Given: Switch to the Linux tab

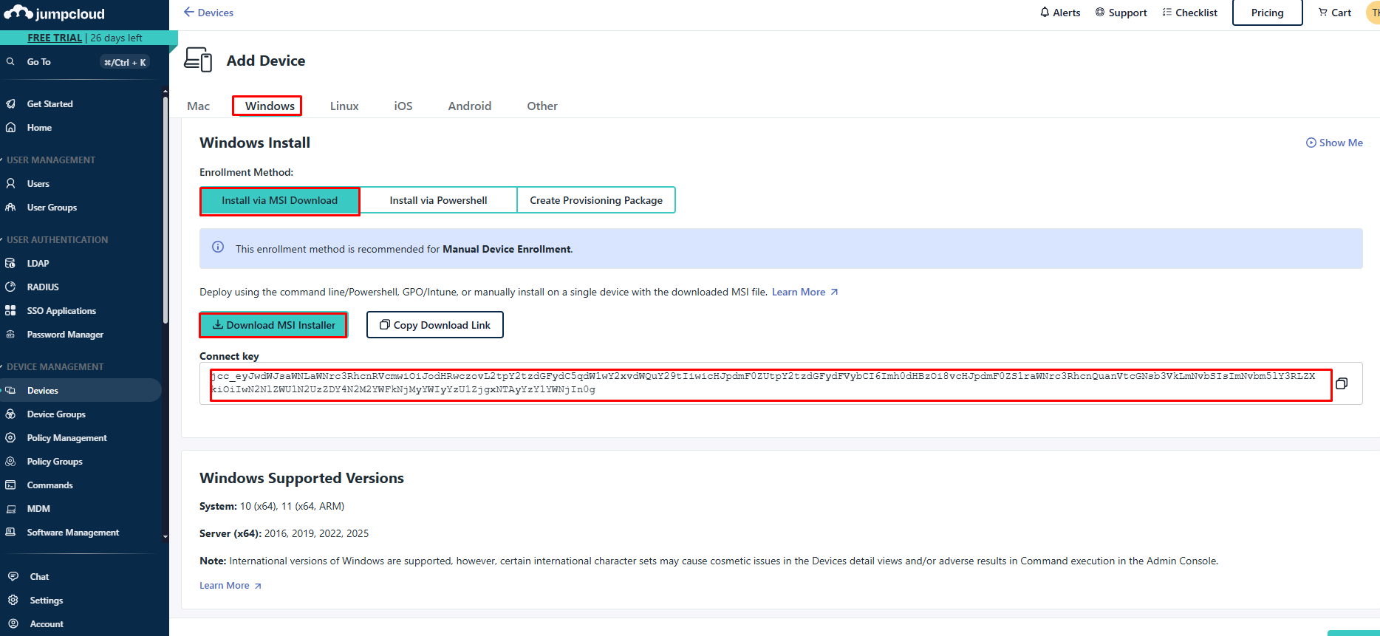Looking at the screenshot, I should (344, 106).
